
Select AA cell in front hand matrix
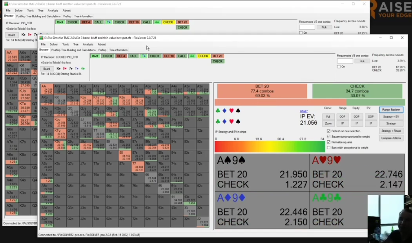[47, 89]
